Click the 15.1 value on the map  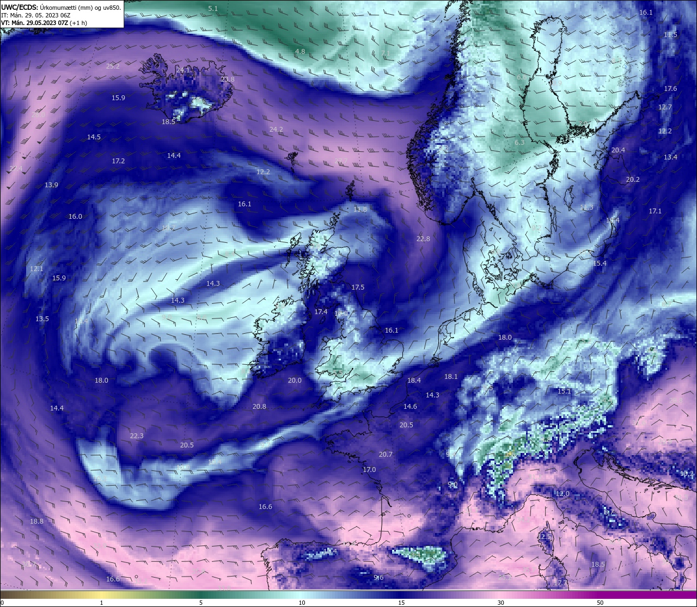point(564,391)
